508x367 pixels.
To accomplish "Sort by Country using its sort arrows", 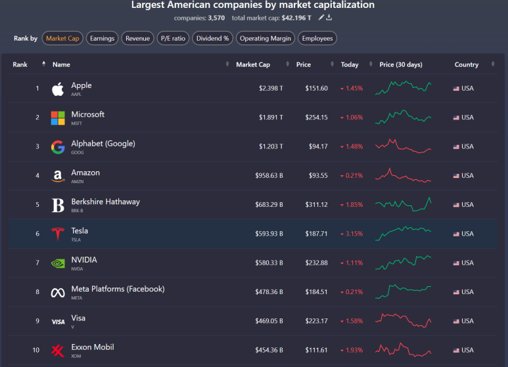I will (493, 64).
